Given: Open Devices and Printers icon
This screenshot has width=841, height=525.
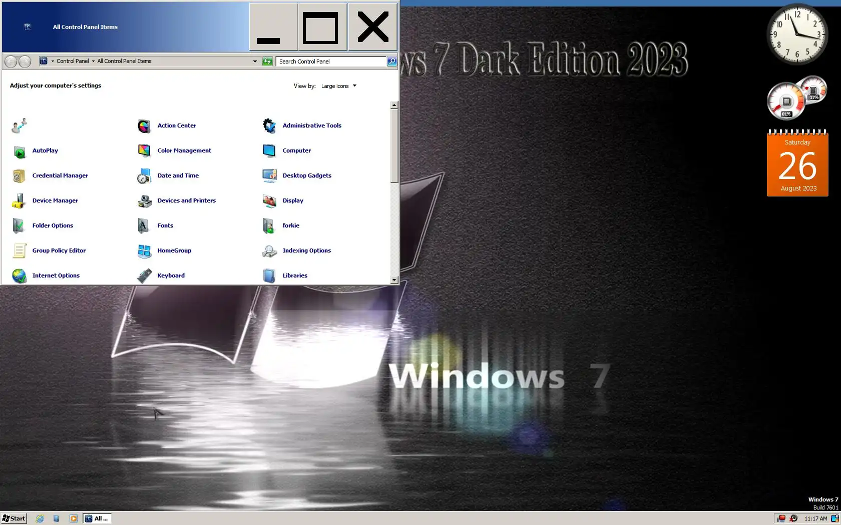Looking at the screenshot, I should click(x=144, y=200).
